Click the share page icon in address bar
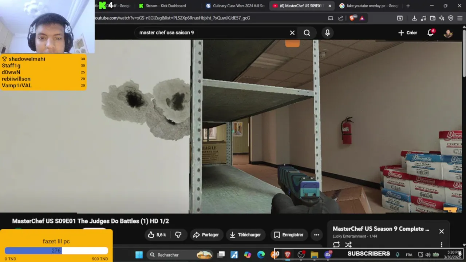Viewport: 466px width, 262px height. pyautogui.click(x=341, y=18)
